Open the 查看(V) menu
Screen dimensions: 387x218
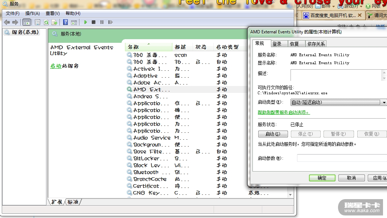point(53,13)
